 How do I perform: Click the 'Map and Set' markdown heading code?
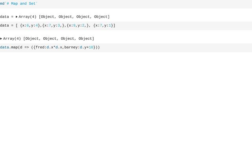point(22,4)
